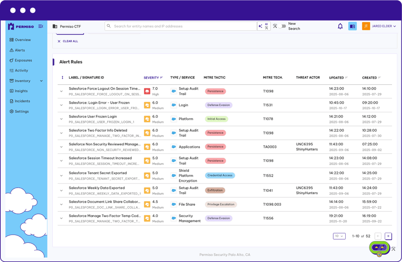Viewport: 402px width, 262px height.
Task: Open the Jared Elder account dropdown
Action: point(381,26)
